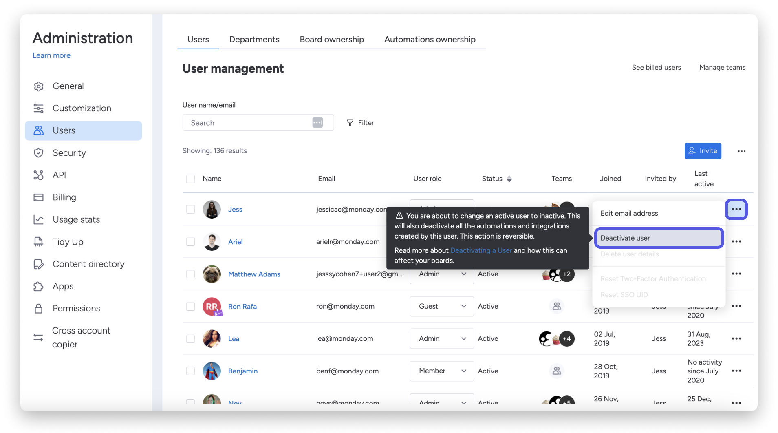The image size is (778, 433).
Task: Open the Billing card icon
Action: pos(38,197)
